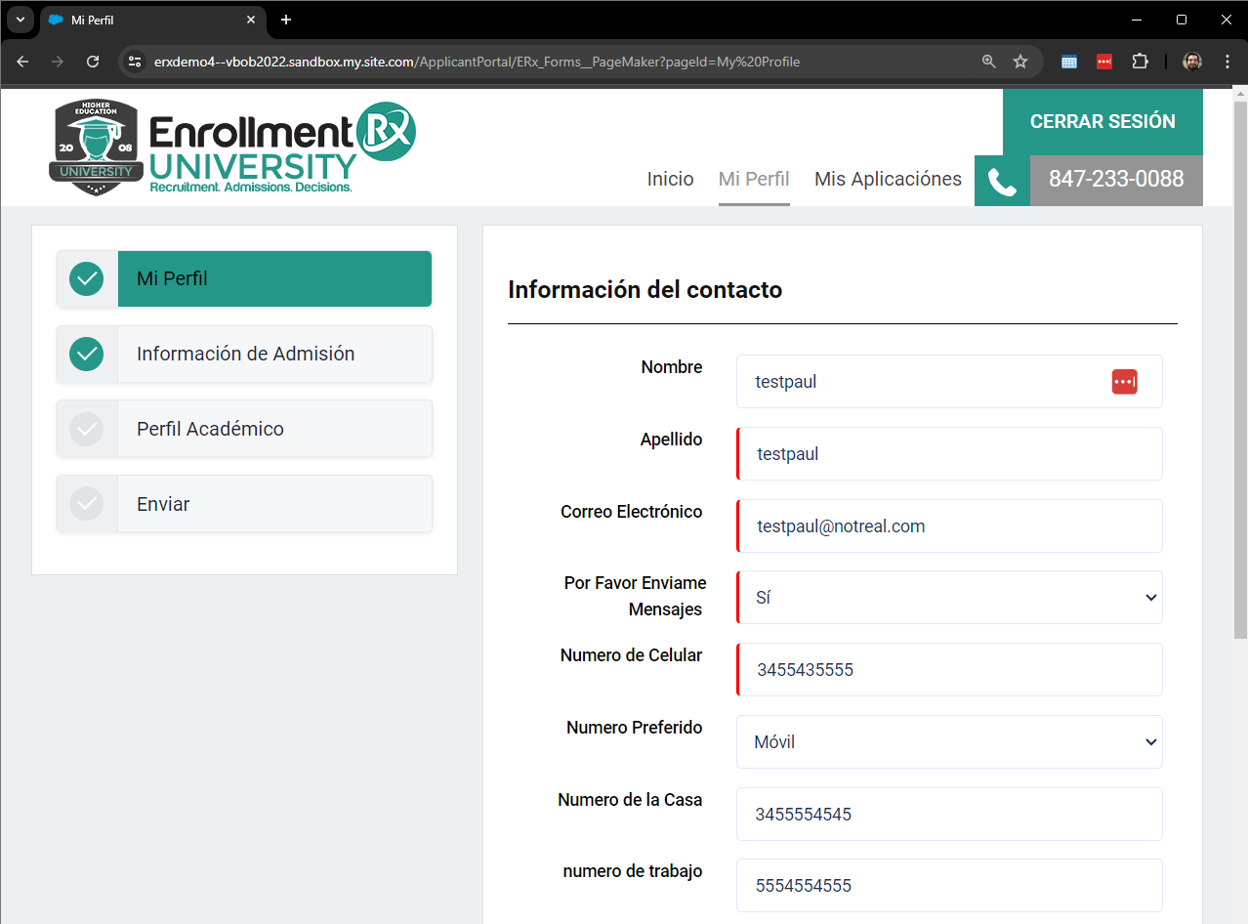Screen dimensions: 1248x924
Task: Expand the Numero Preferido dropdown
Action: click(x=949, y=742)
